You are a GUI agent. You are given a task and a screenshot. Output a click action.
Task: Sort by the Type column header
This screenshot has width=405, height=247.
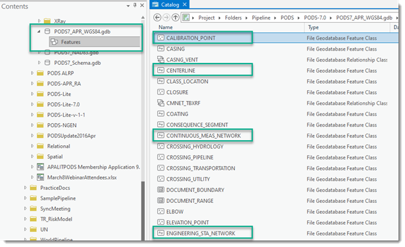[x=313, y=27]
